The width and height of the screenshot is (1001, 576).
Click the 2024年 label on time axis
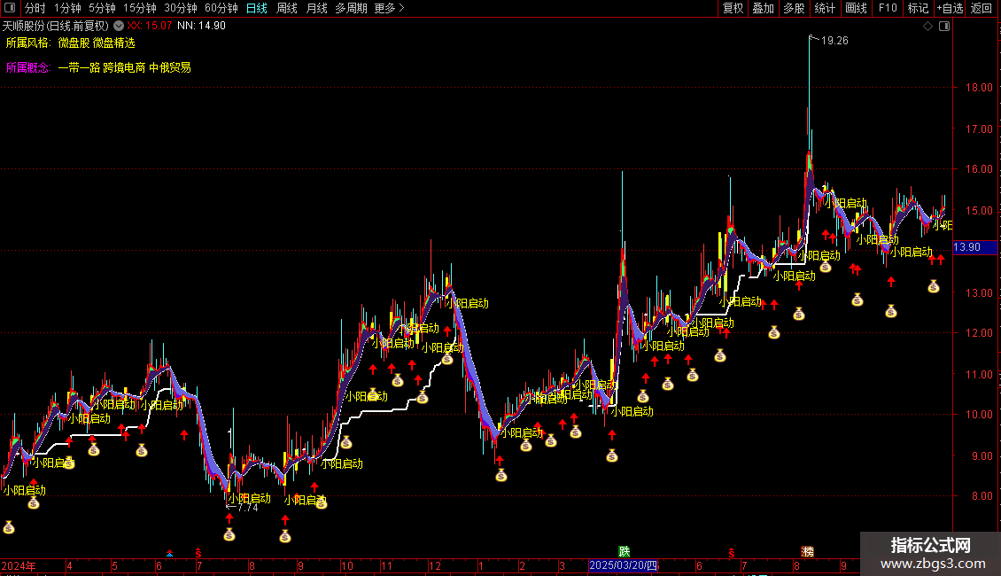coord(19,565)
